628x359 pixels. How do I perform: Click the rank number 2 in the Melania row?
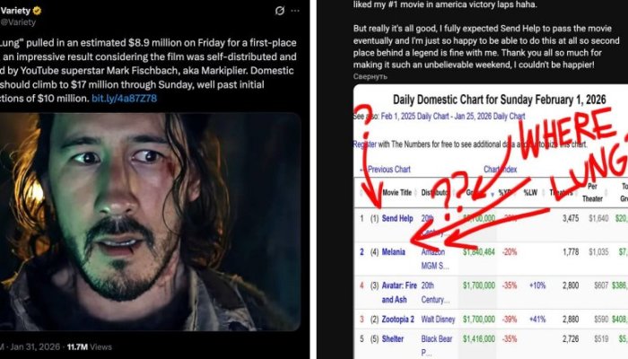[362, 252]
